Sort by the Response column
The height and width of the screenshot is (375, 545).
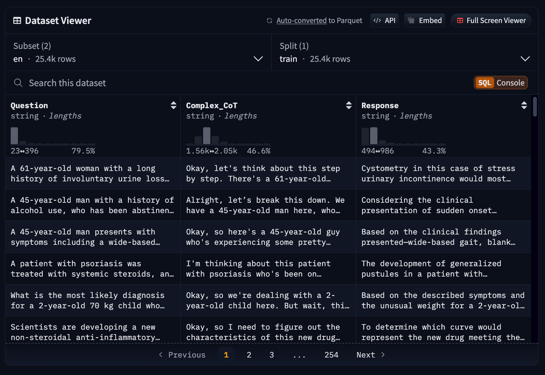[x=524, y=105]
